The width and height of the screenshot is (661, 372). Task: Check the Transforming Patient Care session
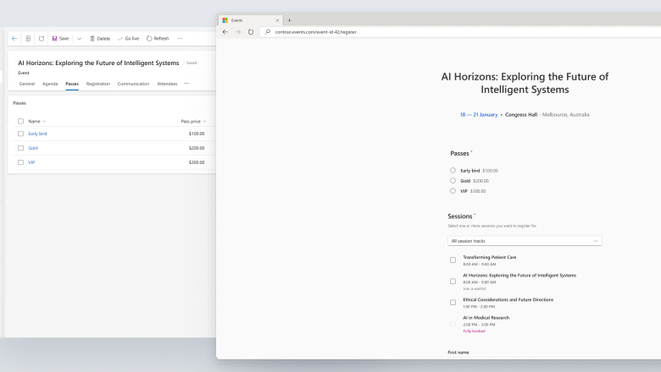click(453, 260)
